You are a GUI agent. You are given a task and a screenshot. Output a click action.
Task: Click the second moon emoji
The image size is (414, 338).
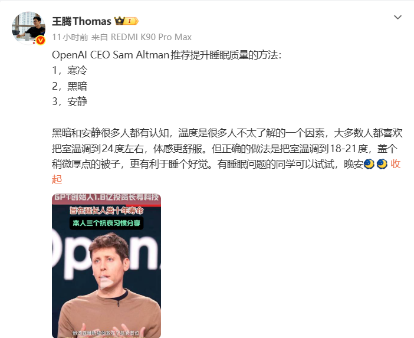point(382,164)
